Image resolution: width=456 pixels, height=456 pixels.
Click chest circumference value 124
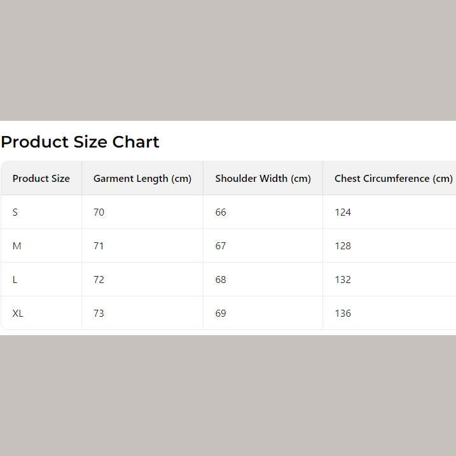343,212
